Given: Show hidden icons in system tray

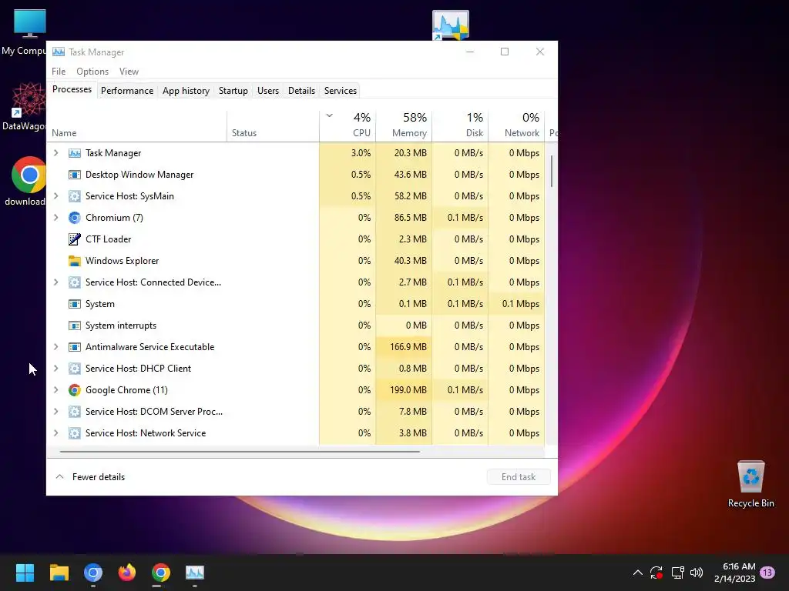Looking at the screenshot, I should (x=637, y=573).
